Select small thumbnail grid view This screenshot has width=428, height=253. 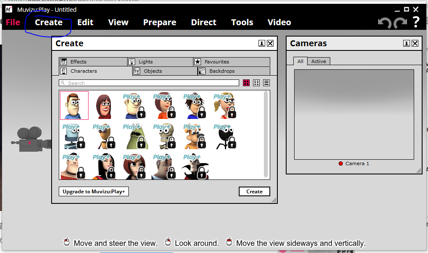pos(256,83)
